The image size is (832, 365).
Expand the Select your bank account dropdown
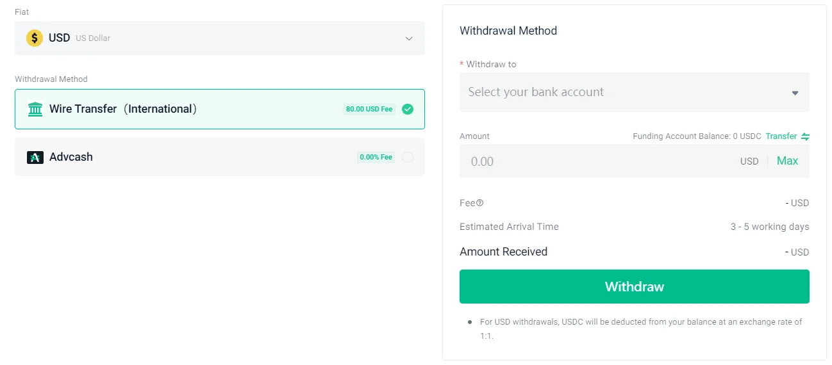tap(635, 92)
